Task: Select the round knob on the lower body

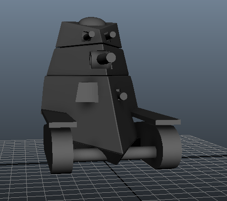Action: (123, 96)
